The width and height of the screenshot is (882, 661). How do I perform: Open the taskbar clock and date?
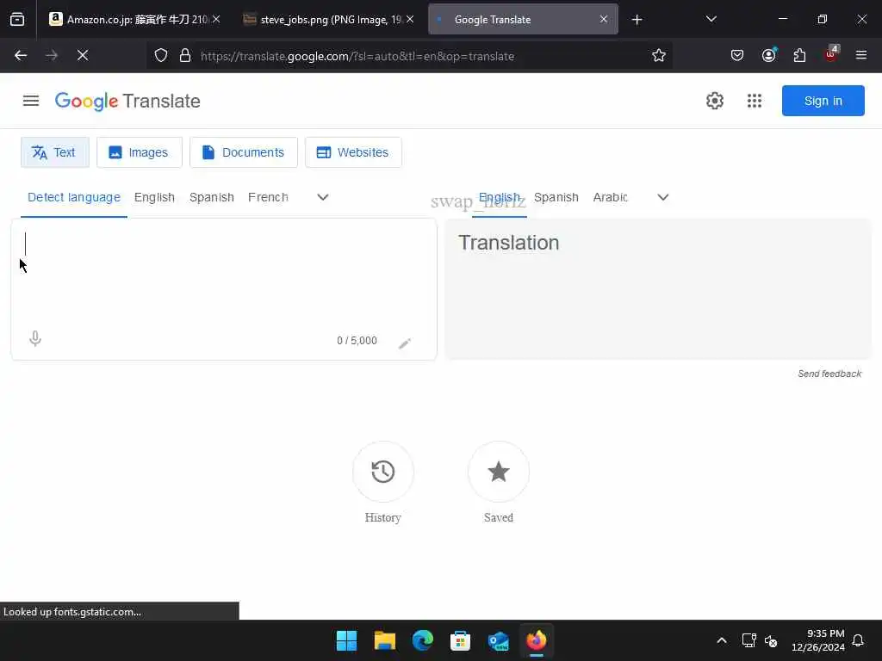(x=817, y=640)
